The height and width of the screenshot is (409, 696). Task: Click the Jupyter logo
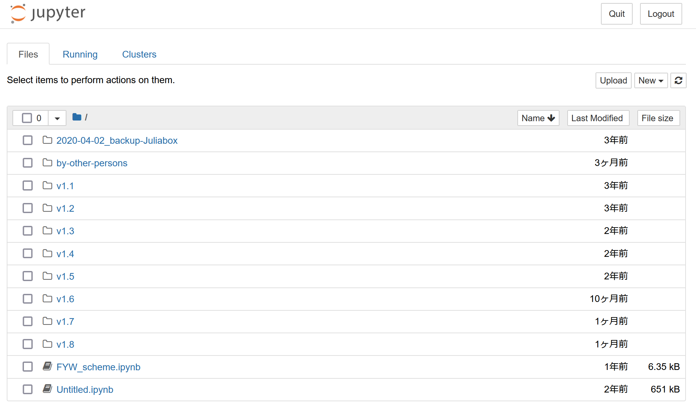tap(48, 13)
